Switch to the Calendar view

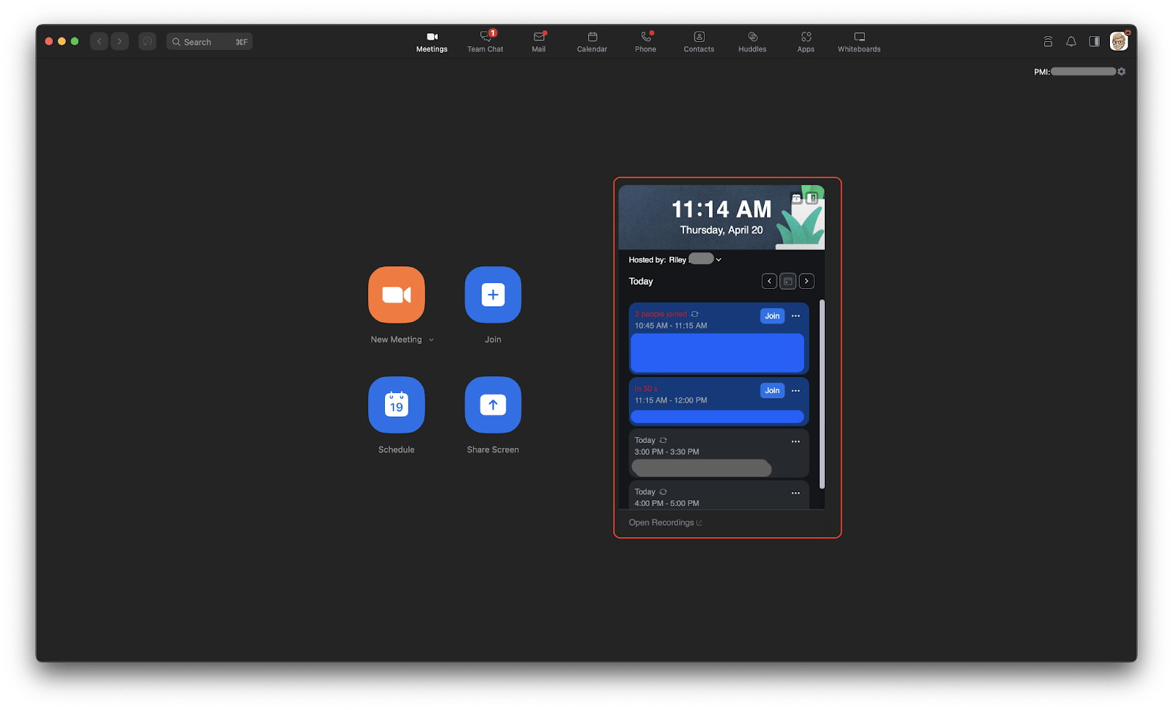(592, 41)
